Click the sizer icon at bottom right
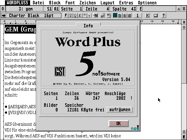 point(184,137)
